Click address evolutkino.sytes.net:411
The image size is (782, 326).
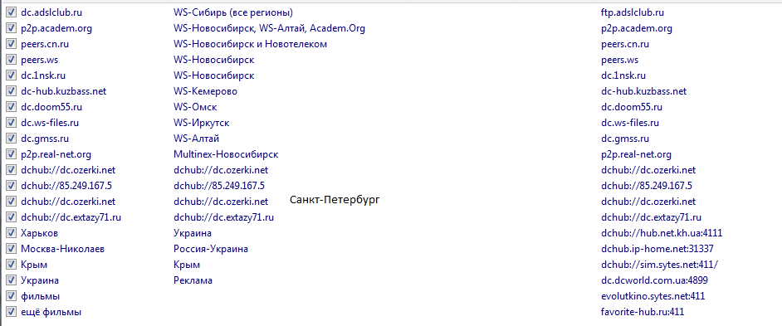[652, 296]
